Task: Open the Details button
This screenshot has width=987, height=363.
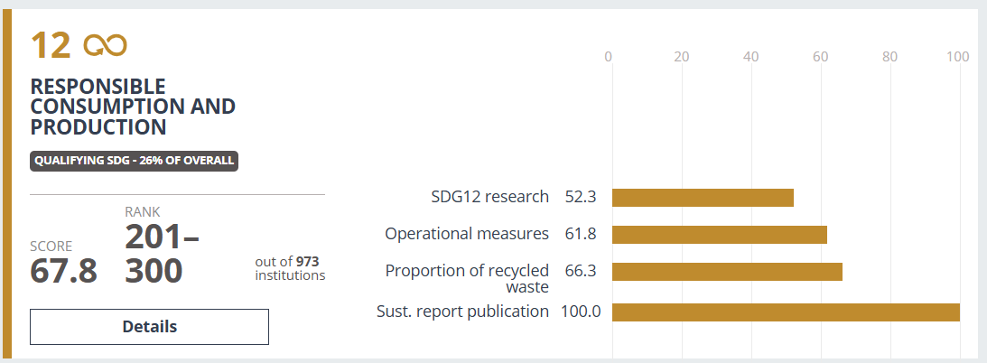Action: pyautogui.click(x=149, y=327)
